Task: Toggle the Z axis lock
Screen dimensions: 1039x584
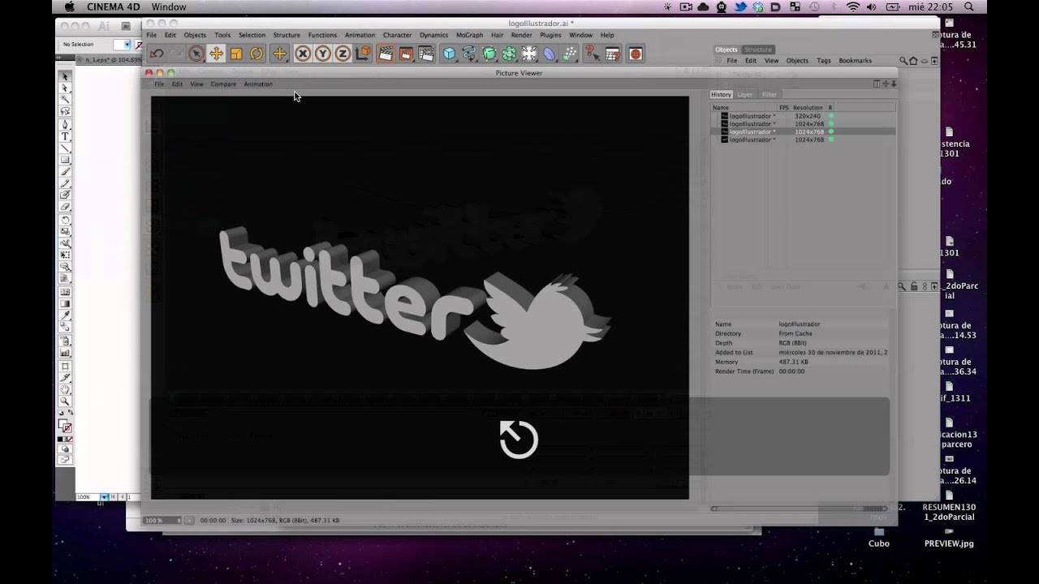Action: click(343, 54)
